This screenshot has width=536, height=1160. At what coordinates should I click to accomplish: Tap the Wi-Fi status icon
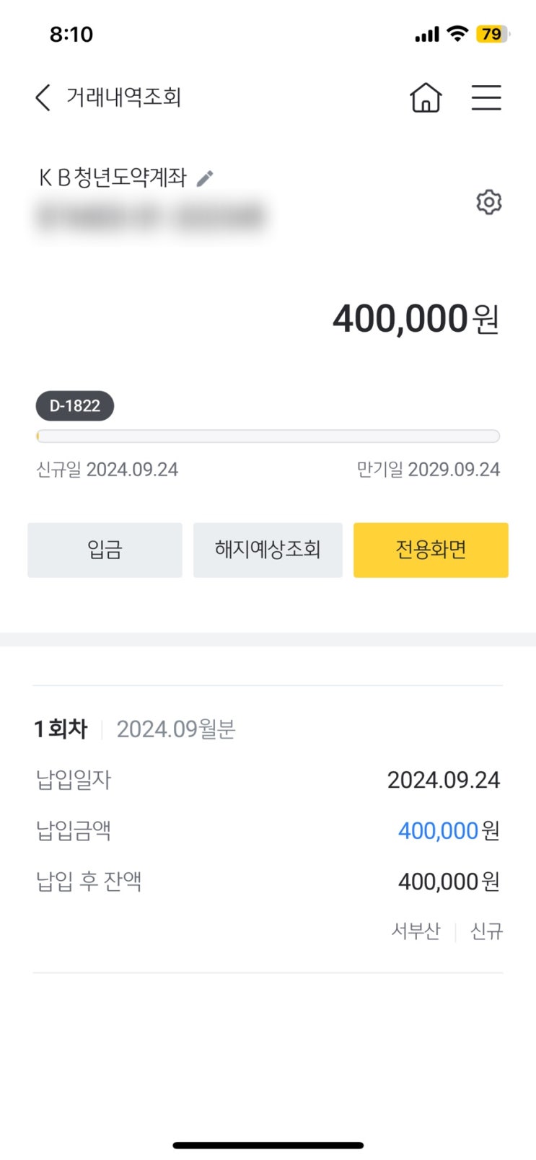457,34
